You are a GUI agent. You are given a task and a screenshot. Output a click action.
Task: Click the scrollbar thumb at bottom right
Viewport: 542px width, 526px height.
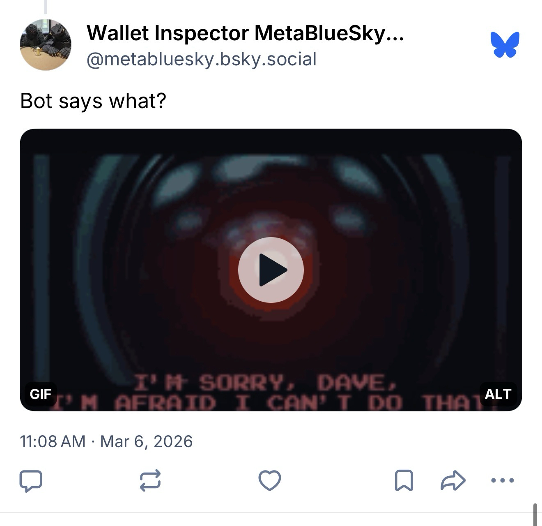click(x=535, y=514)
